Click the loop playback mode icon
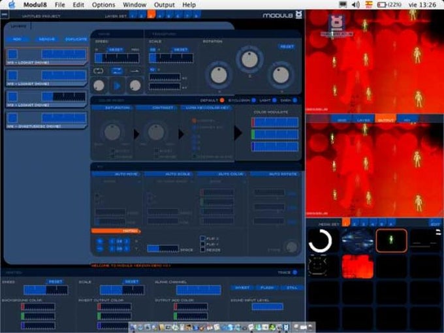The image size is (444, 333). (98, 71)
